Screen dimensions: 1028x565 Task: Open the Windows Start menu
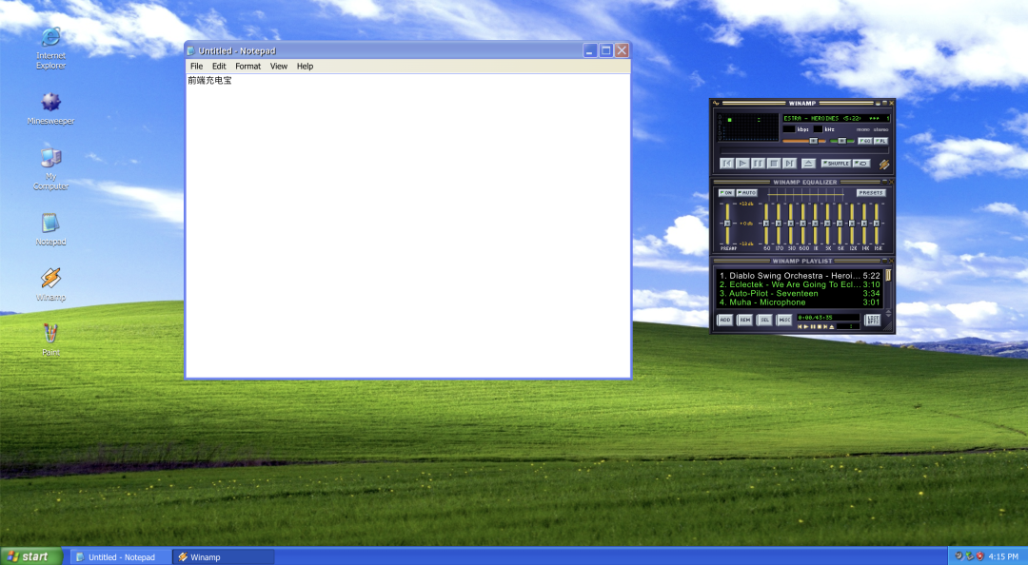coord(30,556)
